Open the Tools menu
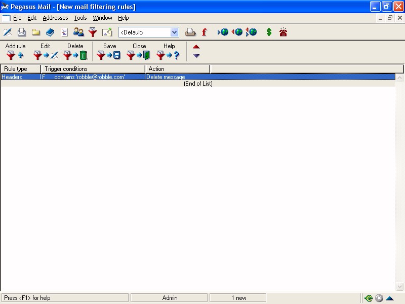The width and height of the screenshot is (405, 304). (x=80, y=18)
